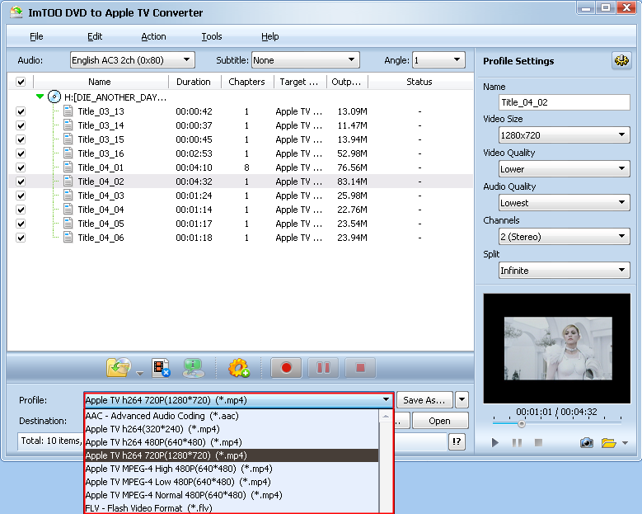Open the Edit menu
Screen dimensions: 642x514
pyautogui.click(x=95, y=36)
